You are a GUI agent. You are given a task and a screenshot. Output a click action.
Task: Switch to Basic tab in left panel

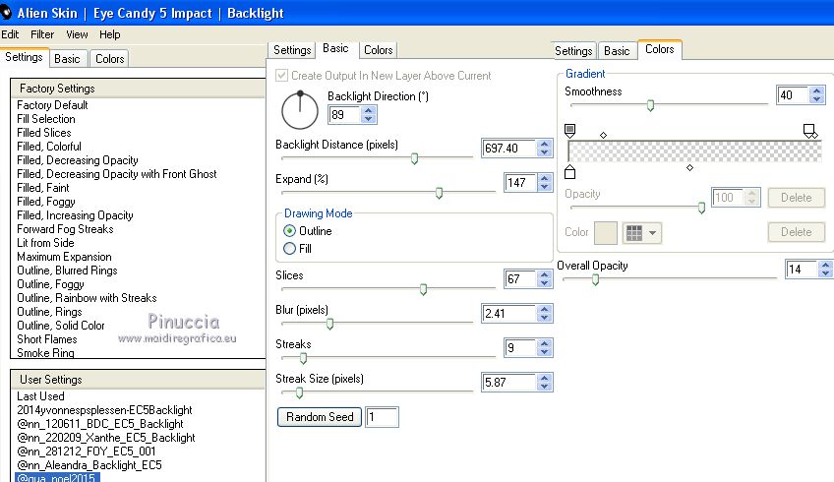tap(67, 58)
